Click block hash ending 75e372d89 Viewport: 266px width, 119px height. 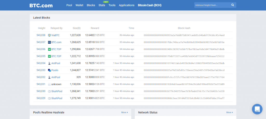coord(184,84)
